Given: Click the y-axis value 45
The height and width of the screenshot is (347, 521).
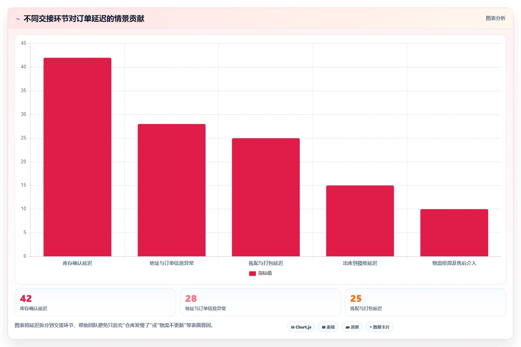Looking at the screenshot, I should 23,43.
